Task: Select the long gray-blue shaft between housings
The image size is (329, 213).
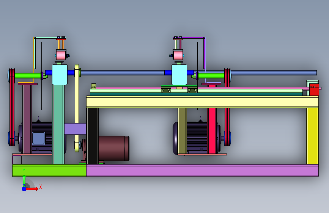Action: [122, 73]
